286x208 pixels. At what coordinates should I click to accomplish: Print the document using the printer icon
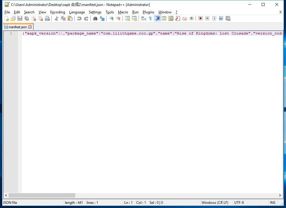point(48,18)
